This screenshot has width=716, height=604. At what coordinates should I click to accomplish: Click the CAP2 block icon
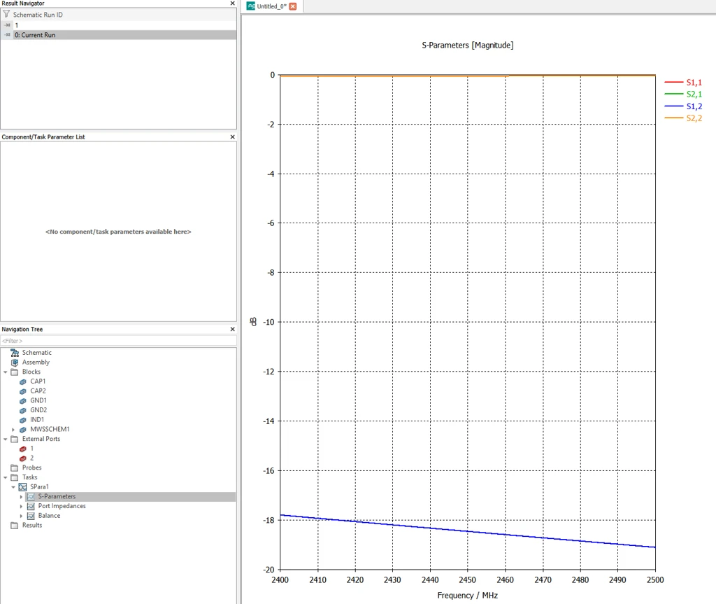23,391
